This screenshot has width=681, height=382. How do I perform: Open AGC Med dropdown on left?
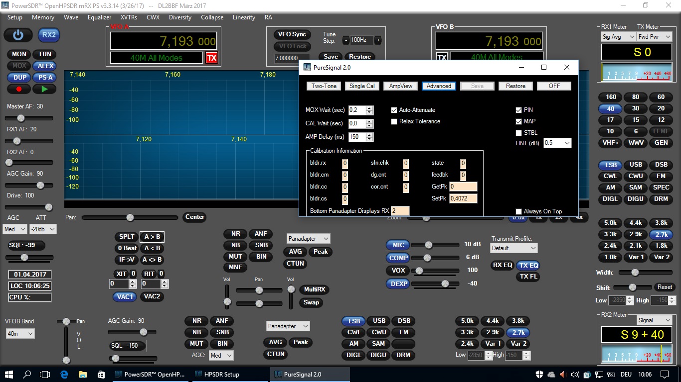point(15,229)
